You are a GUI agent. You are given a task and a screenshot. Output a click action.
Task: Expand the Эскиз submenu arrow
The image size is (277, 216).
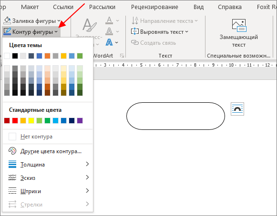(87, 177)
